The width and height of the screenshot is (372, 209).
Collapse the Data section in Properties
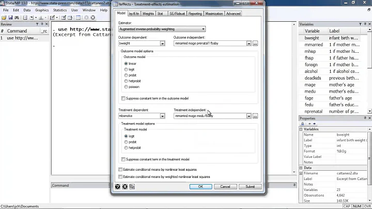301,168
